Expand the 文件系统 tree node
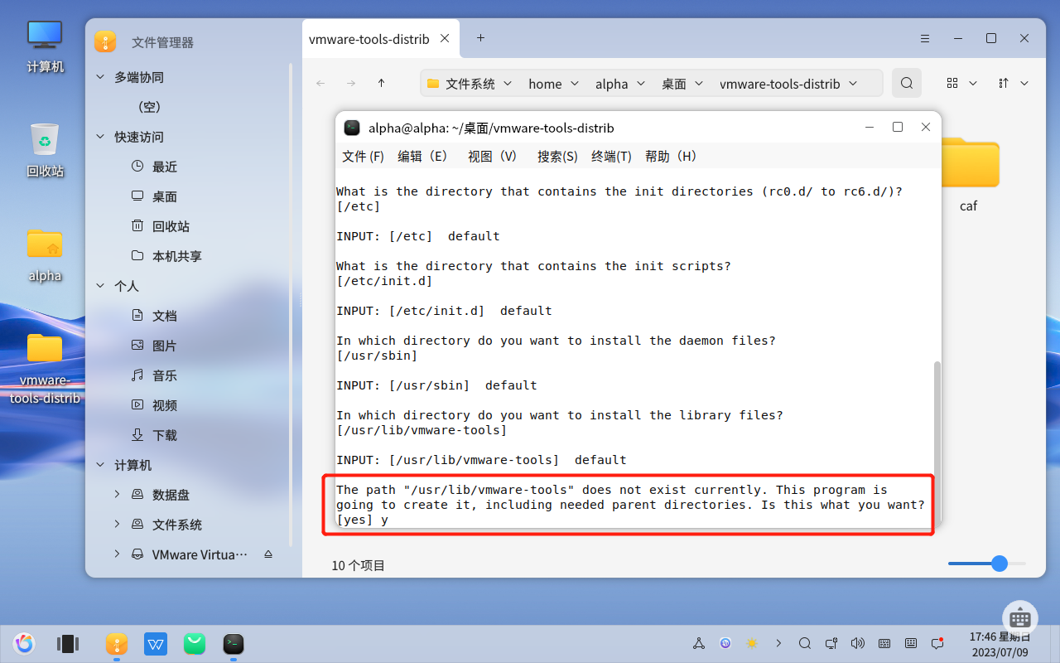The height and width of the screenshot is (663, 1060). 117,525
